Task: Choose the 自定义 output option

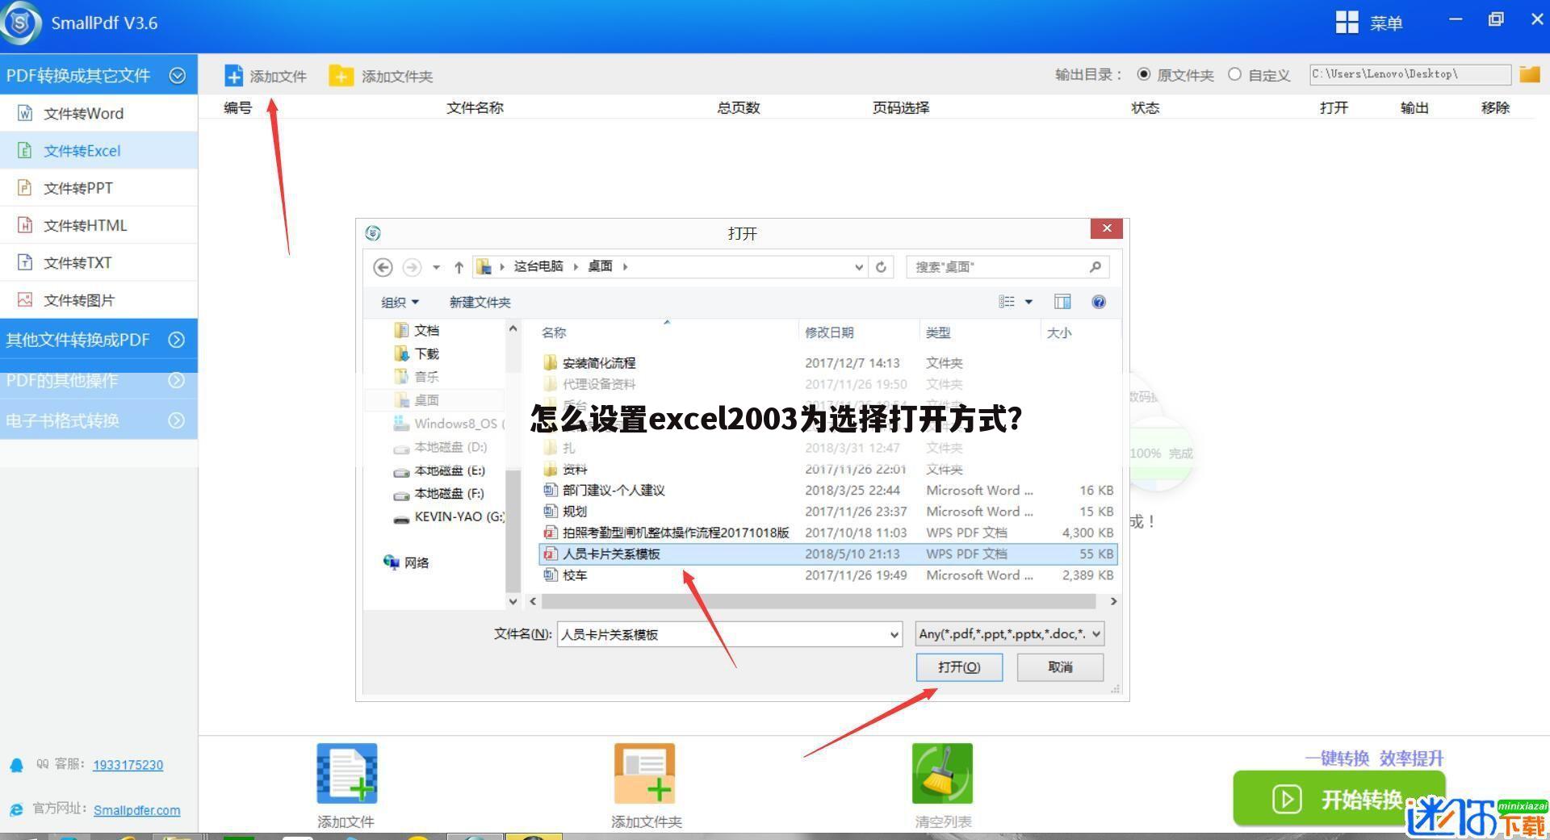Action: click(x=1234, y=74)
